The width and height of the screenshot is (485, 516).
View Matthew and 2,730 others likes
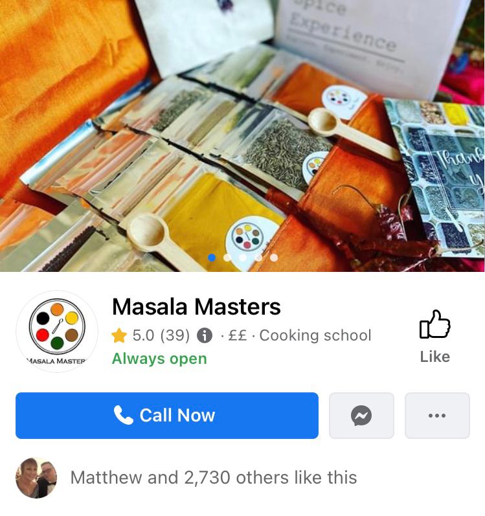tap(214, 478)
